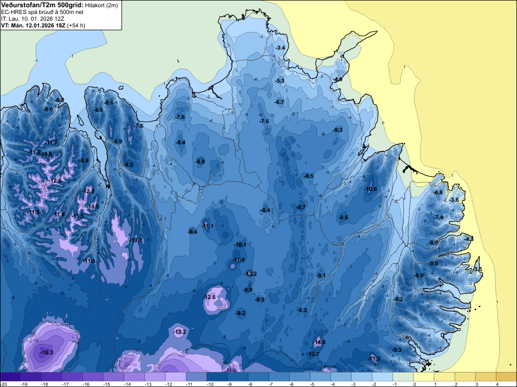
Task: Click the -11.3 temperature label
Action: tap(374, 359)
